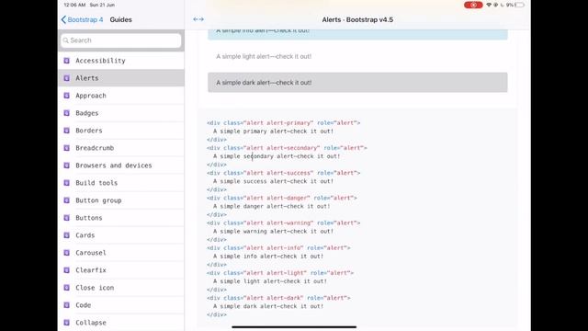This screenshot has width=588, height=331.
Task: Click guide icon beside Alerts
Action: 67,78
